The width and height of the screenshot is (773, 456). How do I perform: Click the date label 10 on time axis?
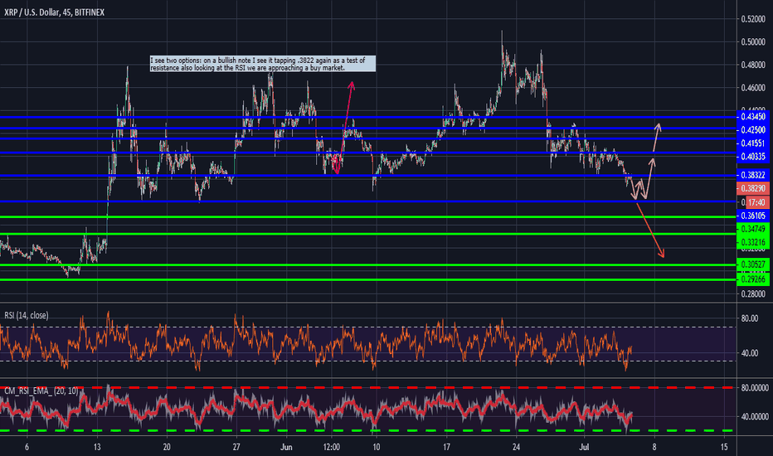(x=377, y=447)
